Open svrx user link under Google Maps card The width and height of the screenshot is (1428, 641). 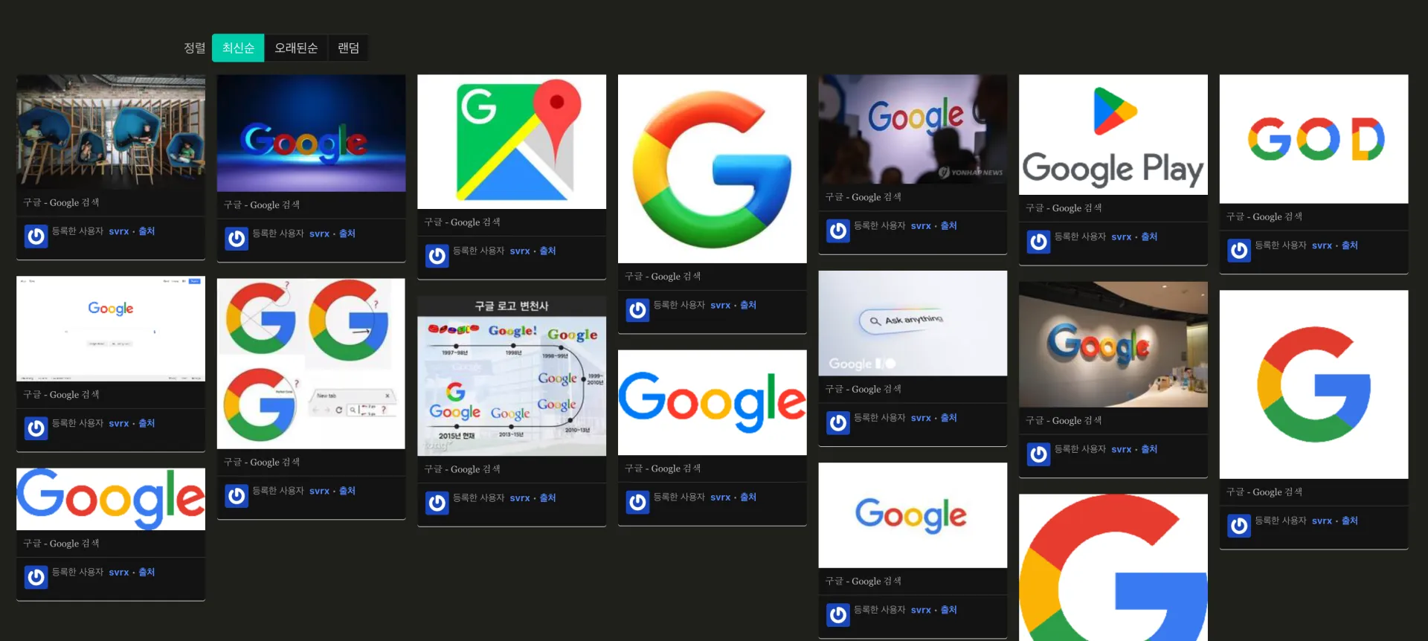520,251
